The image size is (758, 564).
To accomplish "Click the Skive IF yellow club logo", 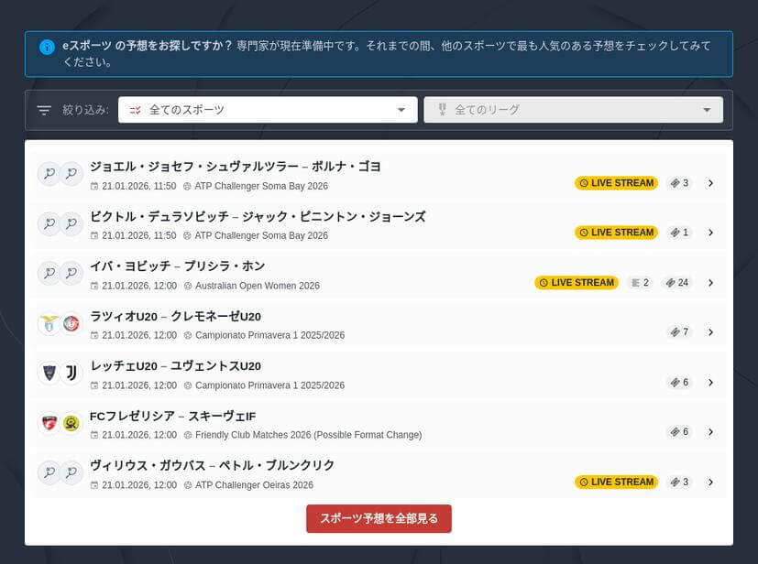I will (71, 421).
